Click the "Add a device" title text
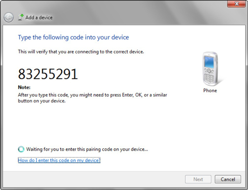 (39, 18)
